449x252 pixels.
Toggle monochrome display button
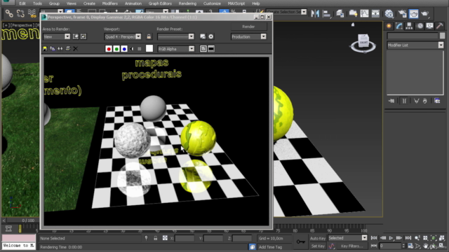140,49
